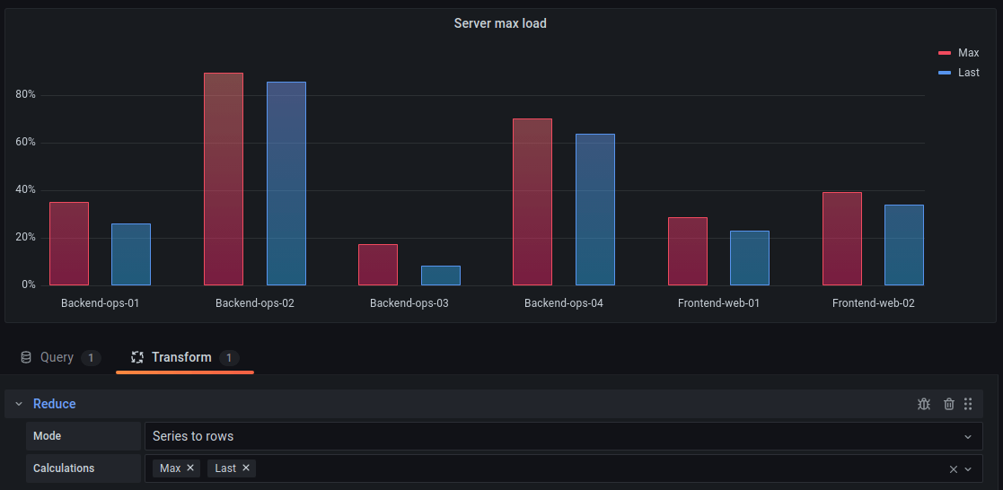Clear all calculations with the X icon

coord(954,469)
